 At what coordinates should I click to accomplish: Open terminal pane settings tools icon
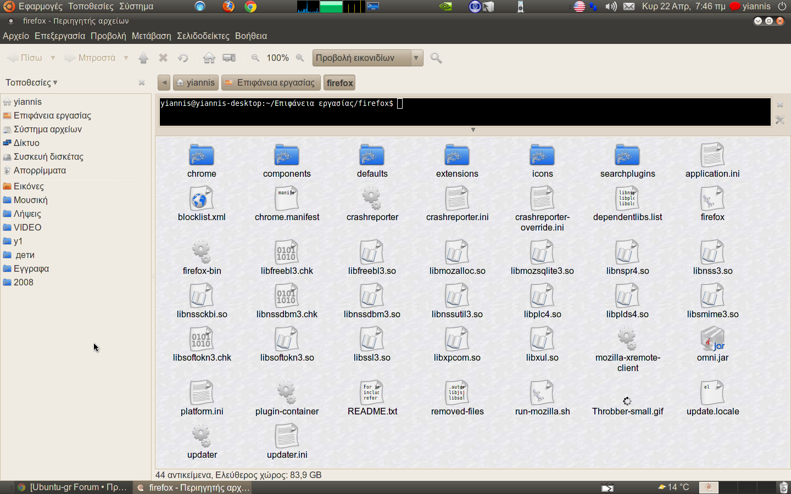click(x=779, y=120)
